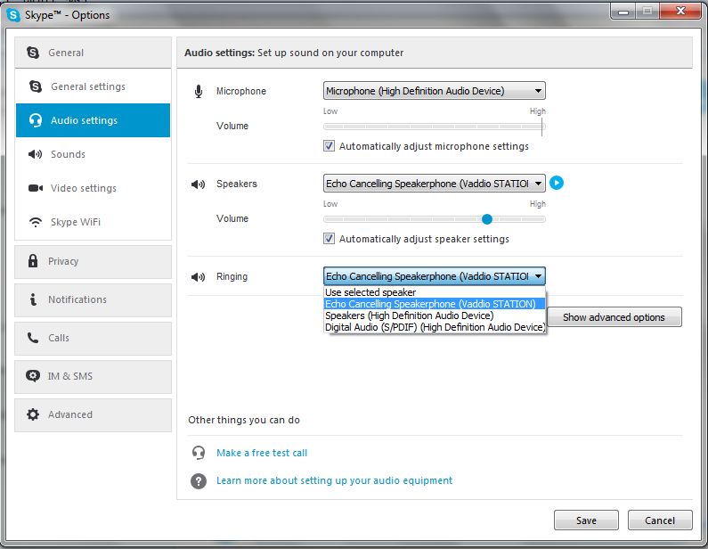This screenshot has height=549, width=708.
Task: Select Echo Cancelling Speakerphone in Ringing list
Action: pos(435,304)
